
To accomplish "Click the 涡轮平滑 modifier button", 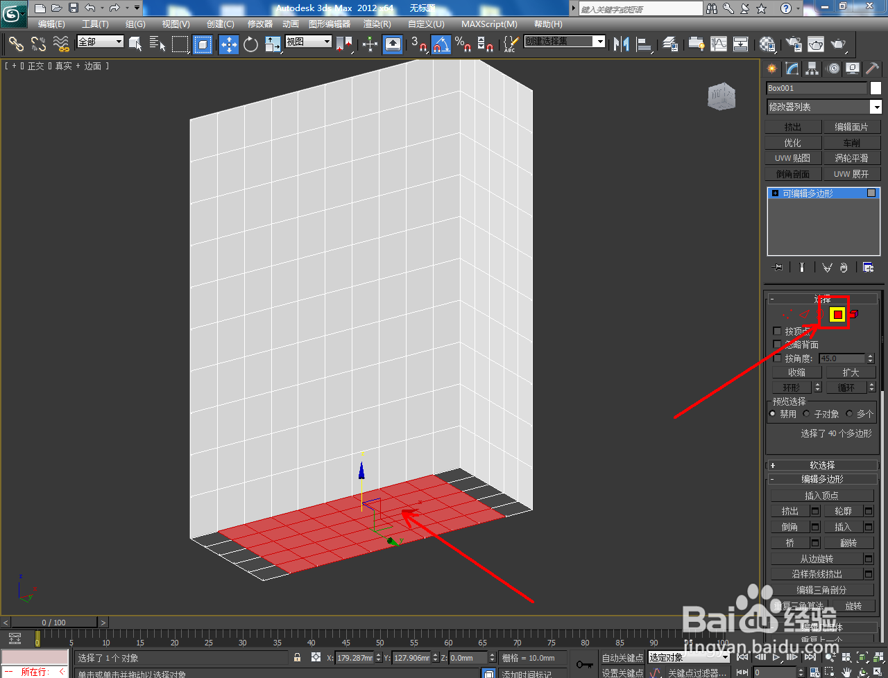I will click(851, 158).
